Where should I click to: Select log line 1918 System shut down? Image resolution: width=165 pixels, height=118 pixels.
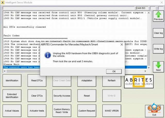75,41
